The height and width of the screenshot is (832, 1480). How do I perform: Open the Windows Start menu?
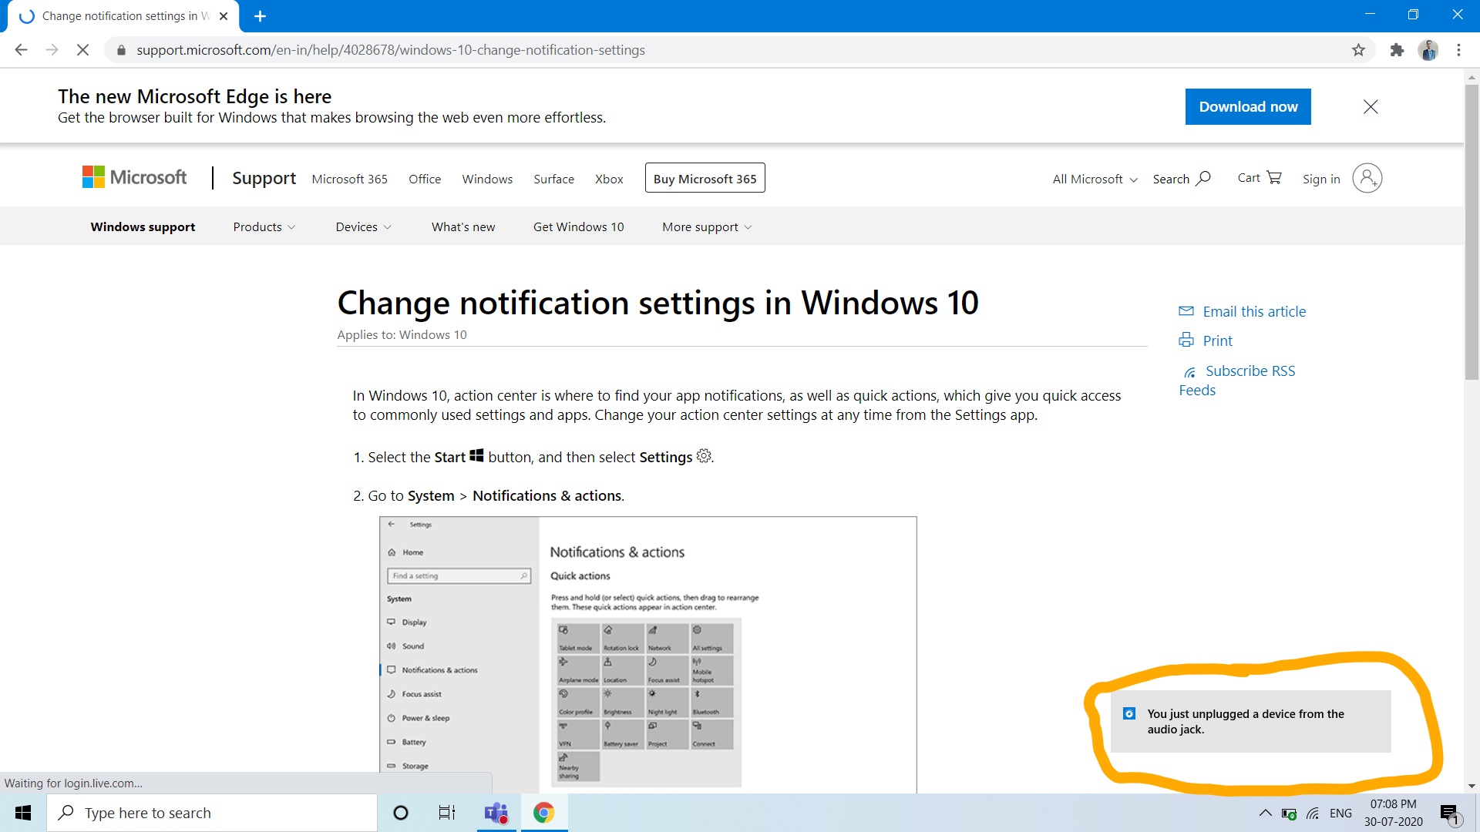pyautogui.click(x=23, y=813)
